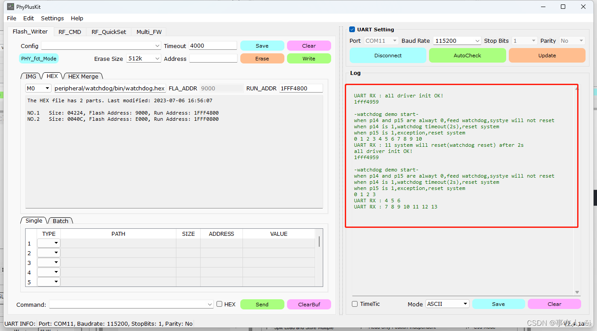
Task: Click the Save button next to Timeout
Action: [262, 46]
